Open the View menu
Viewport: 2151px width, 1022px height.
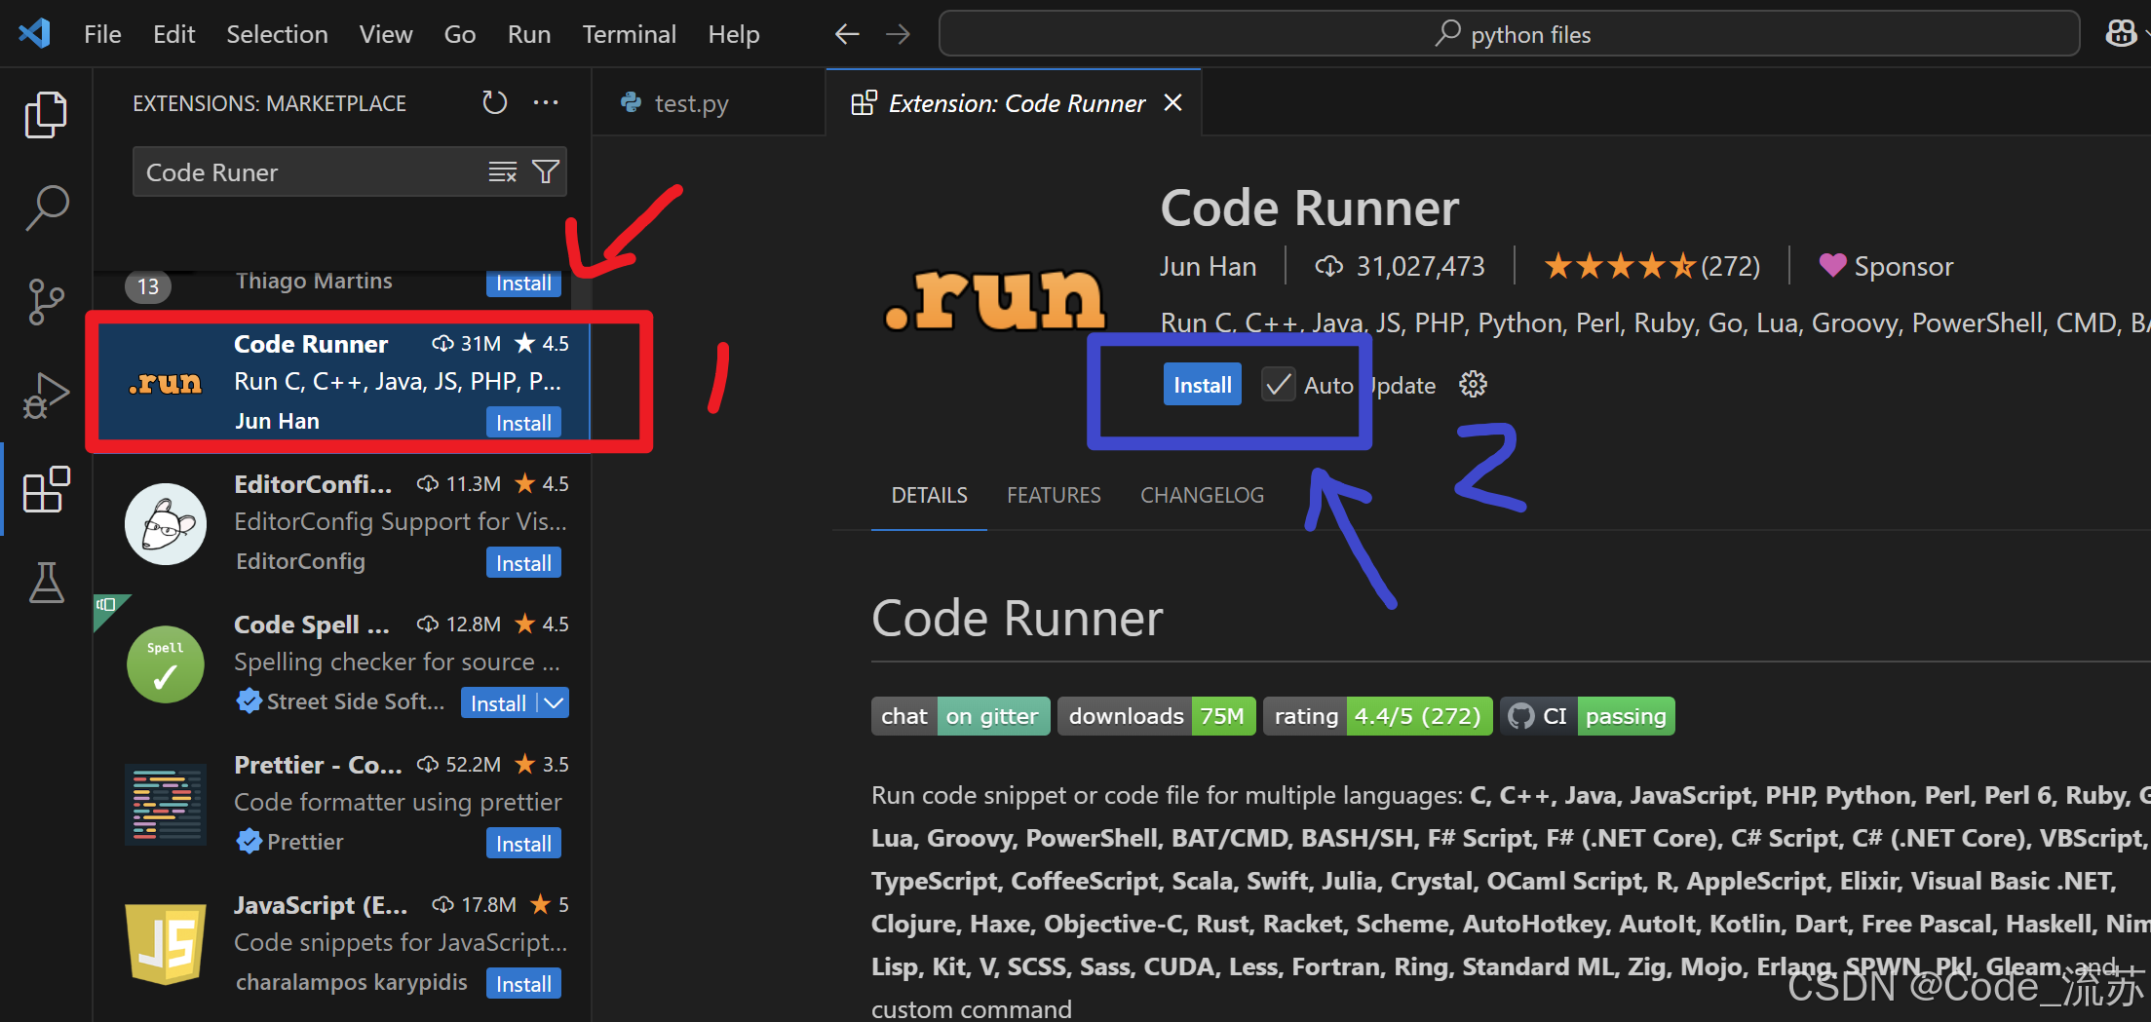[386, 34]
